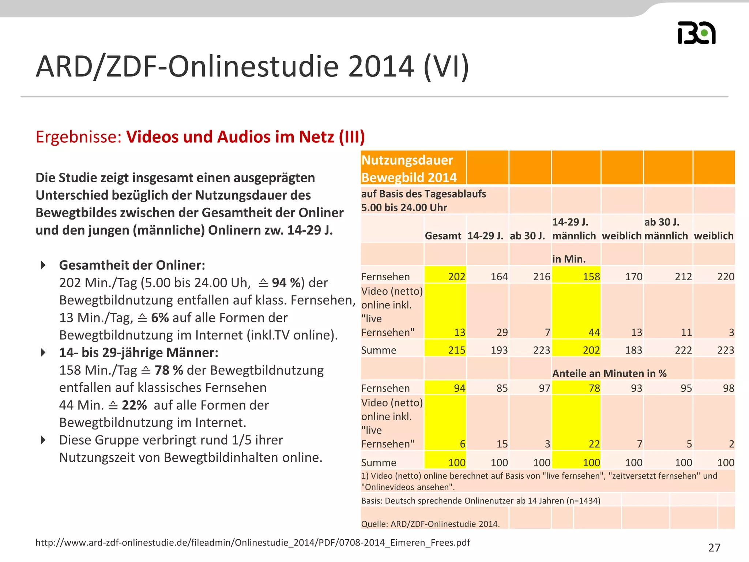Click the online percentage value 15

(x=502, y=444)
